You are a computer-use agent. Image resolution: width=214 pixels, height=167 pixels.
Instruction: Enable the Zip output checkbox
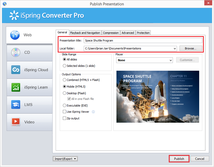pyautogui.click(x=64, y=118)
